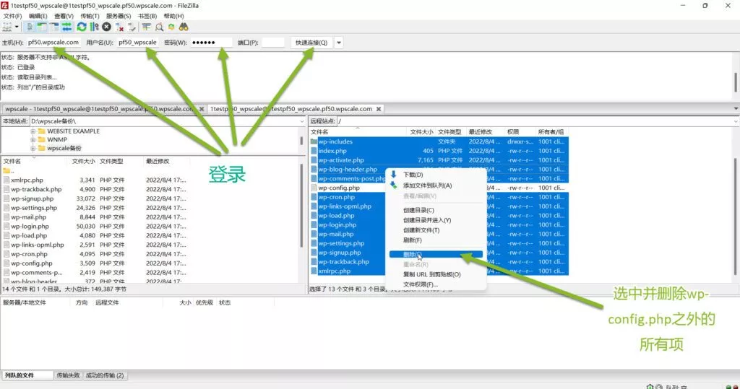Select remote file wp-config.php

(x=339, y=188)
